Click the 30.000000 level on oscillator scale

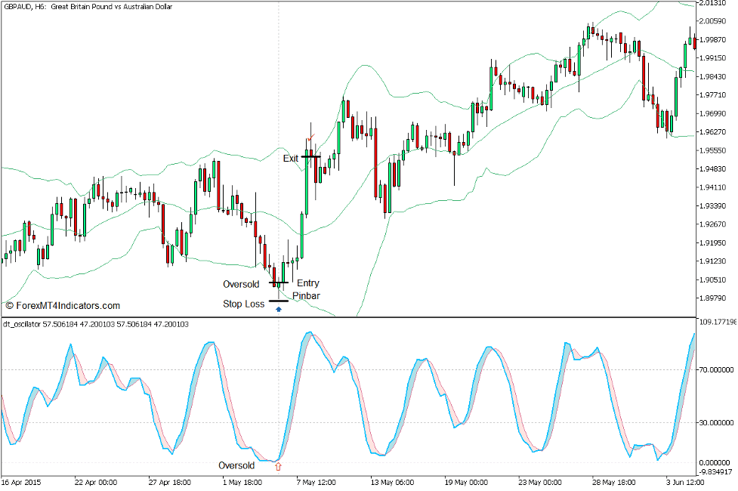point(715,423)
